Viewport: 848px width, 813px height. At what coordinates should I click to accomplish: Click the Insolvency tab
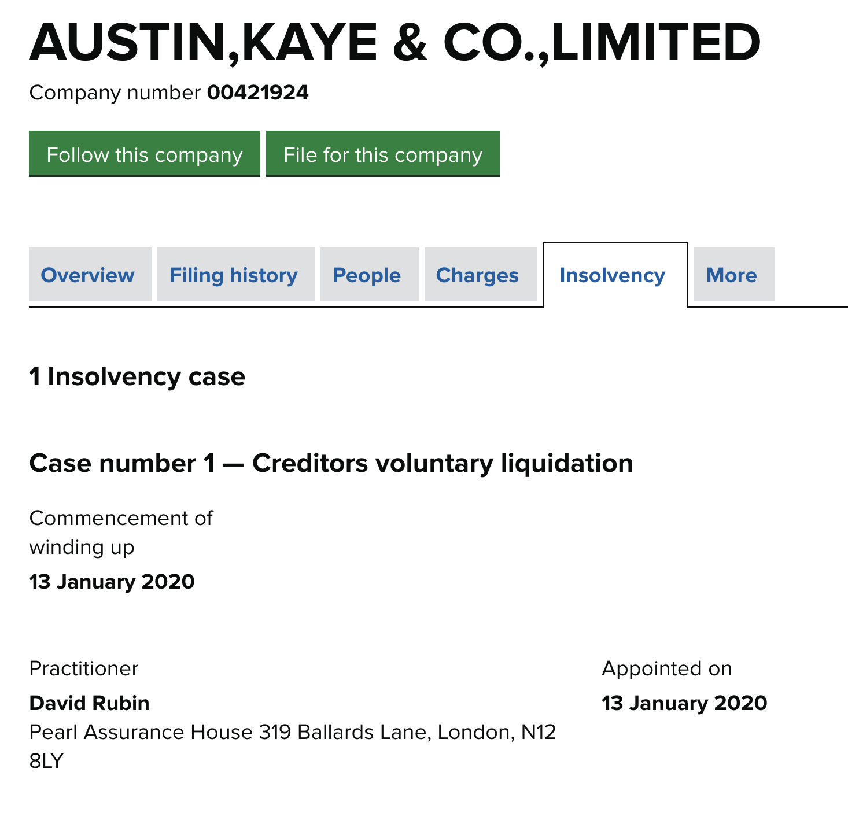[x=613, y=275]
